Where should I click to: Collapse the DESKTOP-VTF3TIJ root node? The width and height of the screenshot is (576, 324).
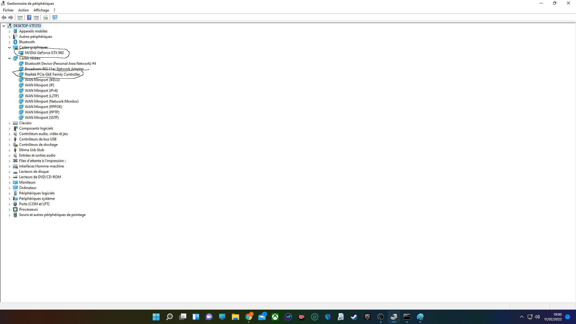4,26
